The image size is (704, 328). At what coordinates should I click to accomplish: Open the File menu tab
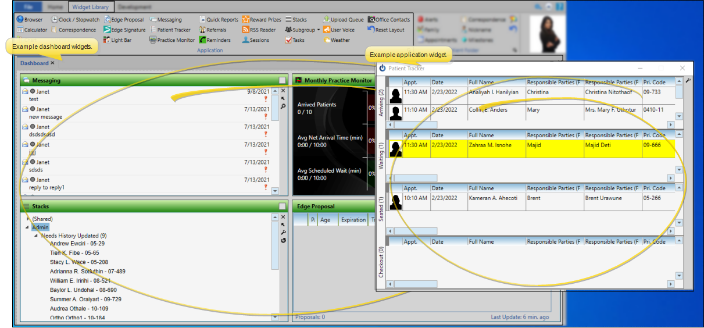coord(28,7)
